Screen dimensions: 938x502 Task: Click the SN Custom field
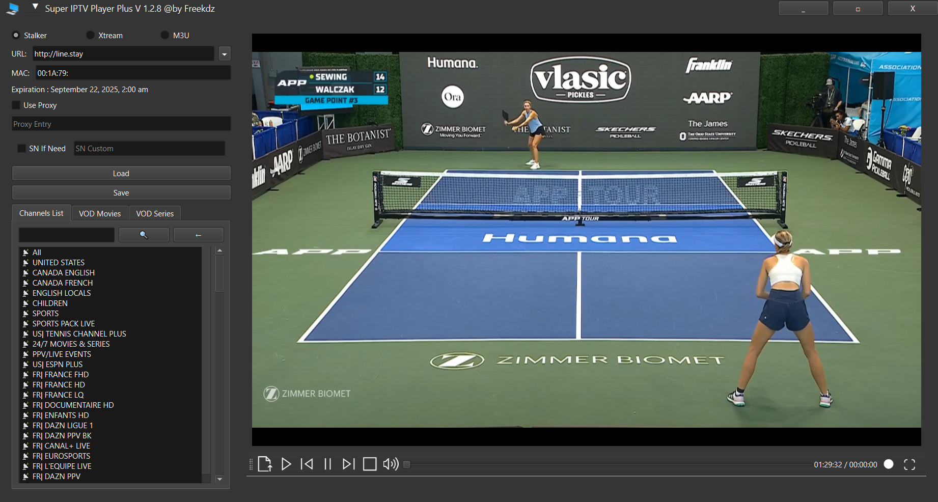(x=149, y=148)
